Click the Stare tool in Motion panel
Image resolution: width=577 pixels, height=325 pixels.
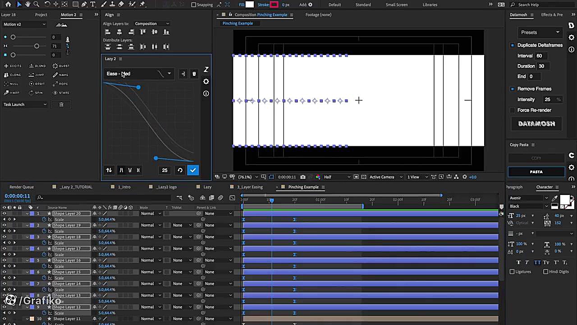click(61, 93)
